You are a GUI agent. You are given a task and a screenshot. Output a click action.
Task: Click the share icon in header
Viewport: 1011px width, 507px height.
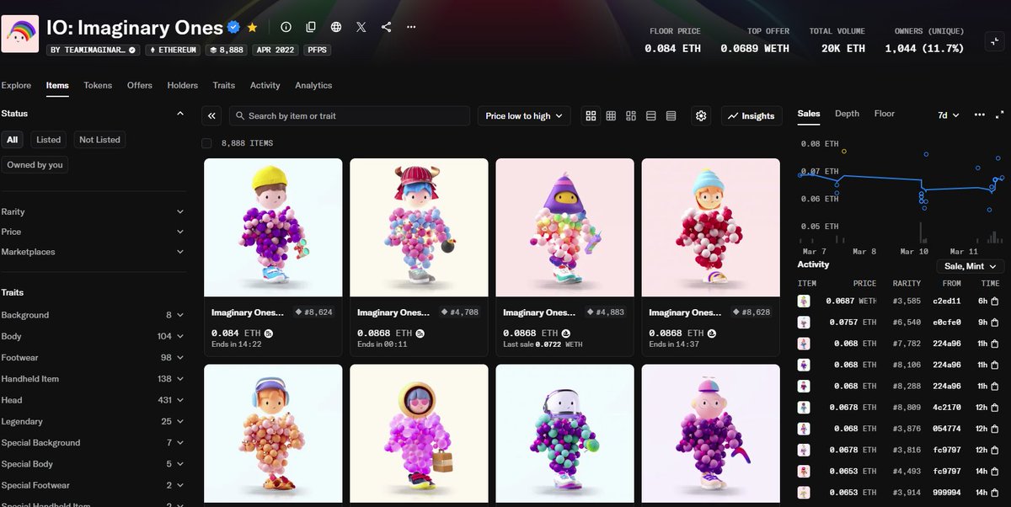[x=386, y=27]
